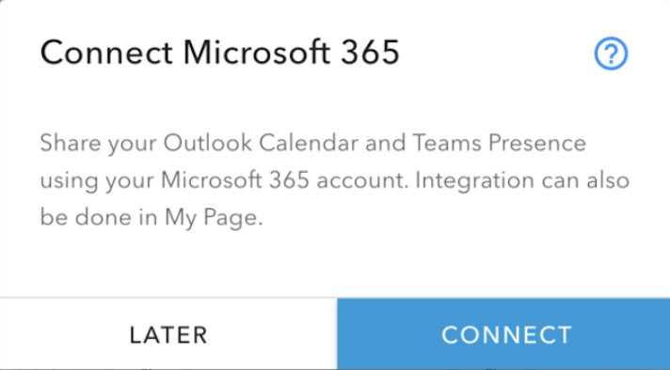Click the word using in the description

point(70,182)
